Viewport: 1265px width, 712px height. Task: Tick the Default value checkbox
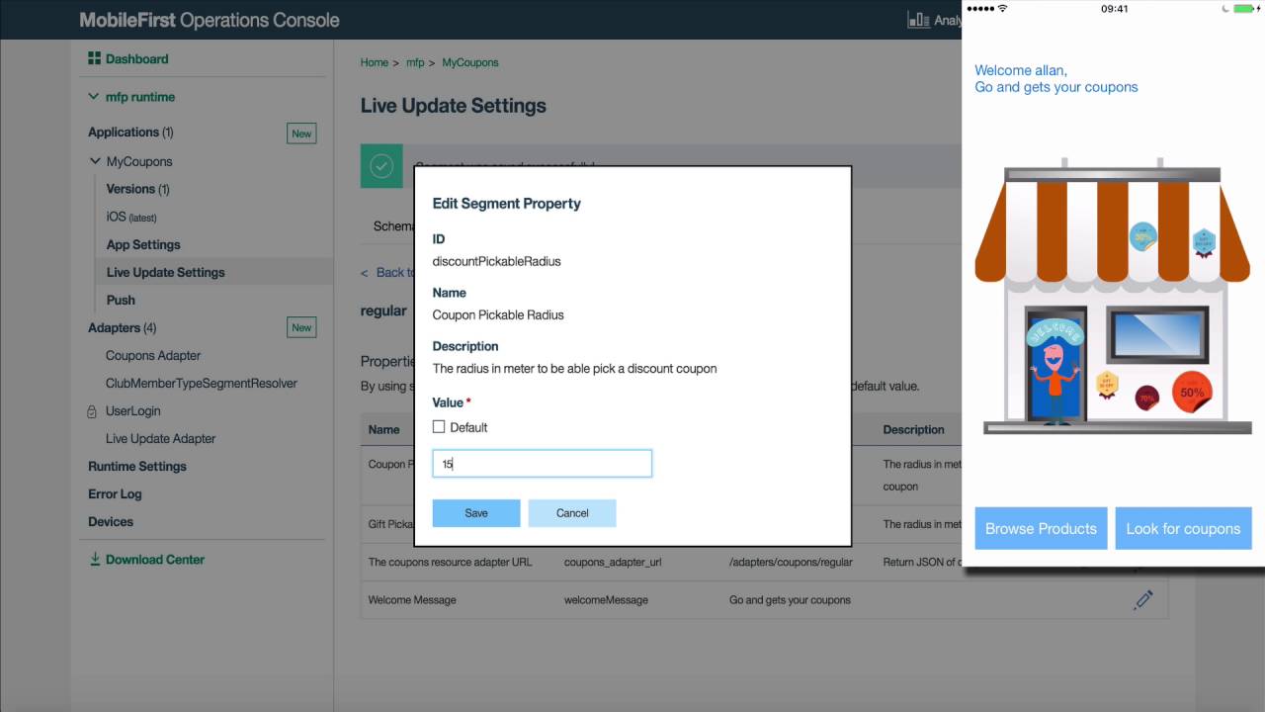[x=439, y=427]
